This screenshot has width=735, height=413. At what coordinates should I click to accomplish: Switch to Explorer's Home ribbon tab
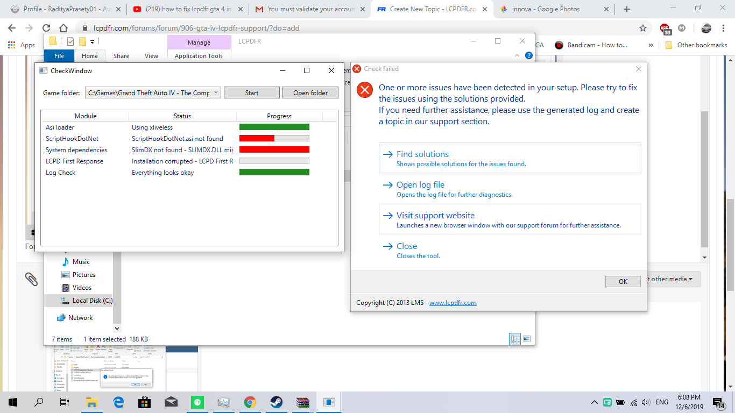pyautogui.click(x=90, y=56)
